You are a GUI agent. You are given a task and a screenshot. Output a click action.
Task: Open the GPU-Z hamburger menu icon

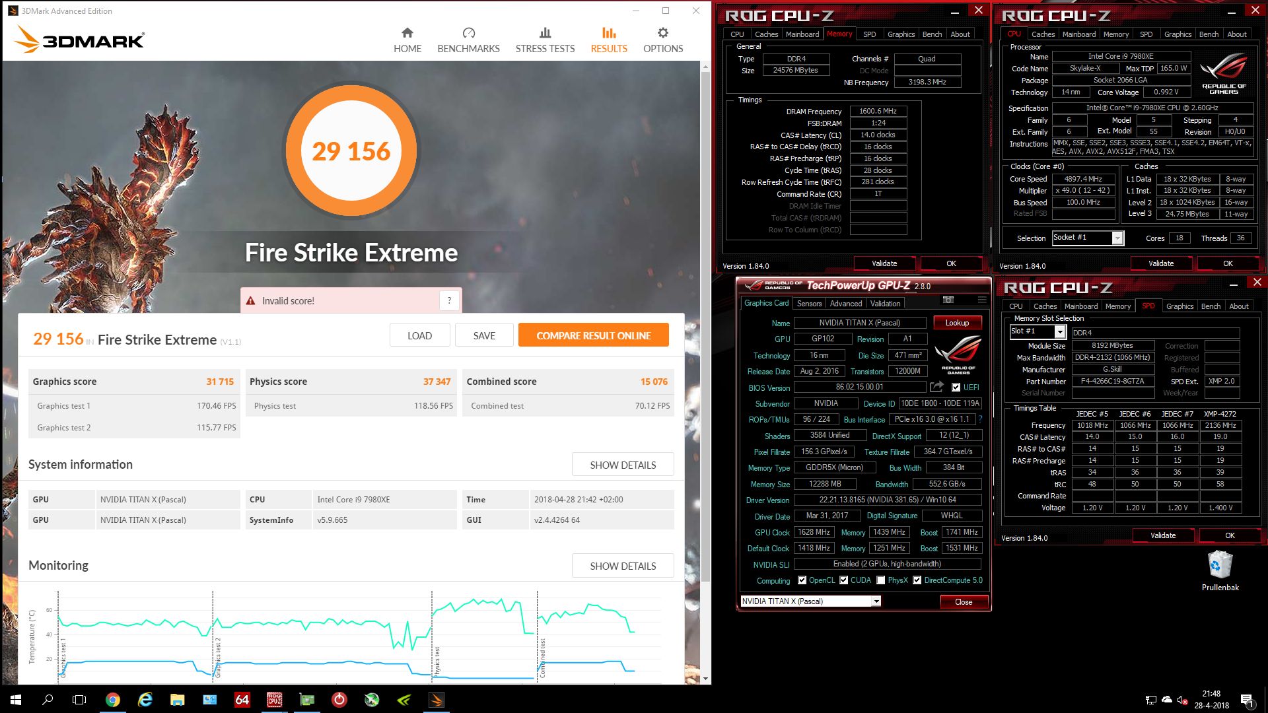tap(982, 300)
